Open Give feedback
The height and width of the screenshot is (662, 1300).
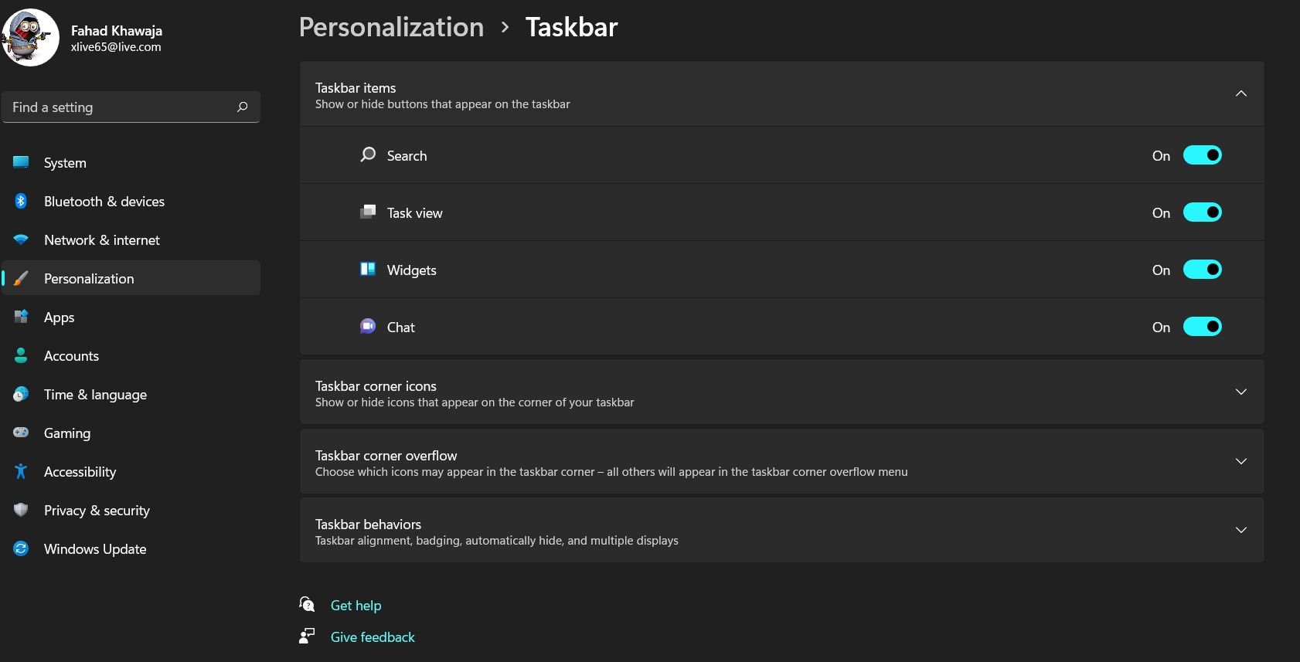[372, 637]
